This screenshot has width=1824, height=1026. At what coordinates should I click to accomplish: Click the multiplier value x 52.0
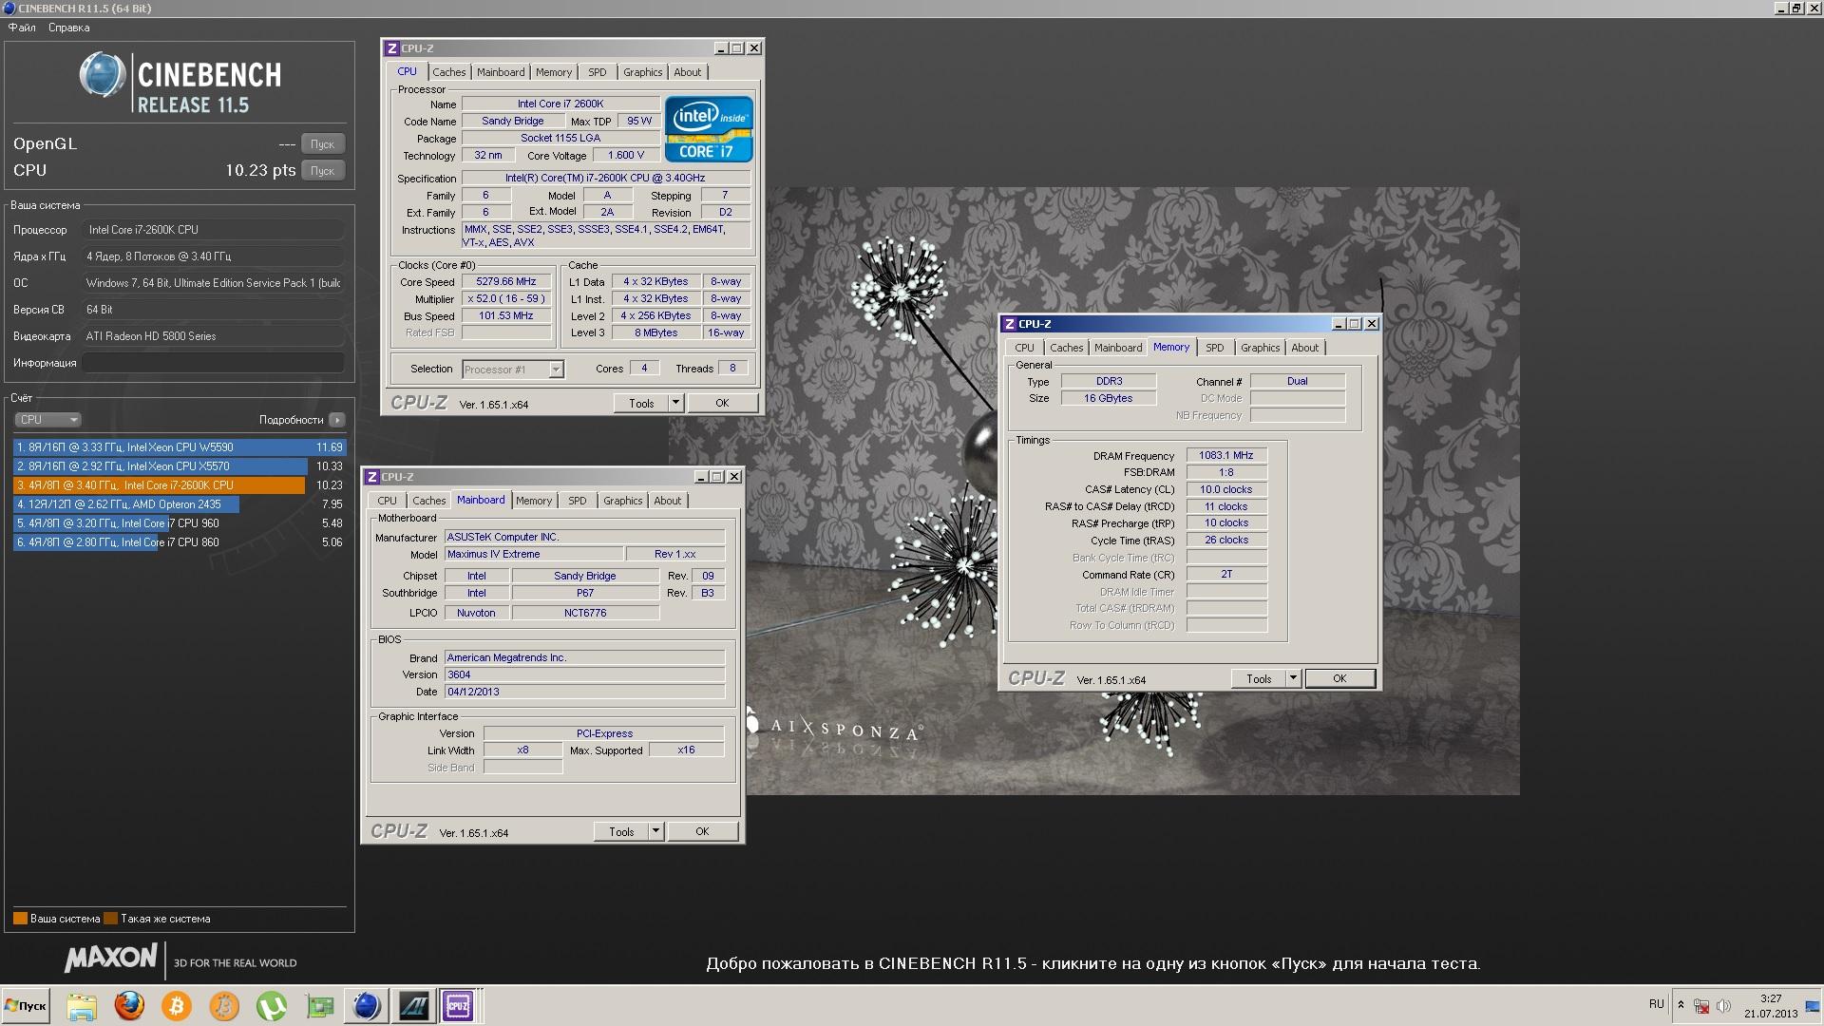[x=506, y=299]
